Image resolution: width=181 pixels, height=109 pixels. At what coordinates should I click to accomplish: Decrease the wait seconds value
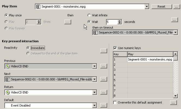coord(120,23)
